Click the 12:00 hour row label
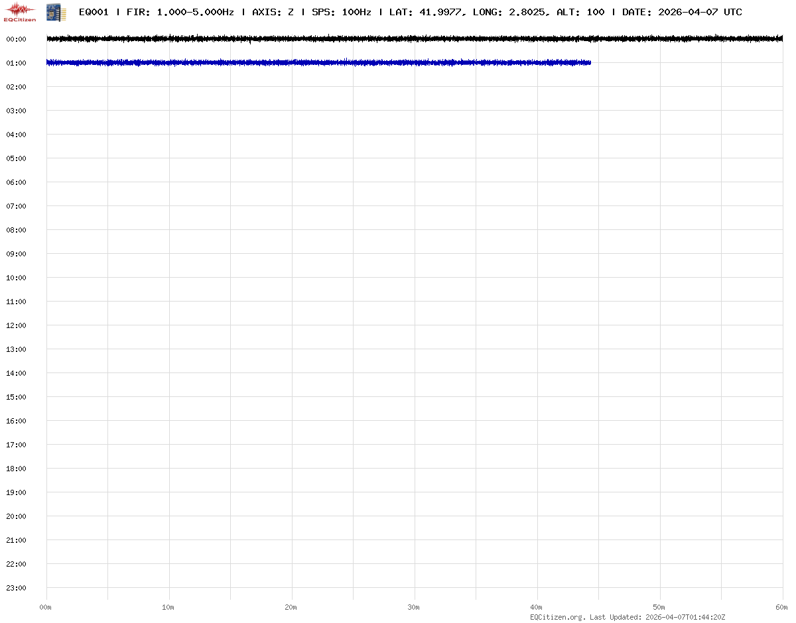Screen dimensions: 796x623 tap(16, 325)
